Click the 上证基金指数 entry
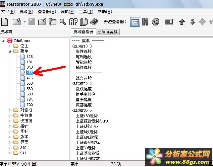Image resolution: width=213 pixels, height=167 pixels. coord(88,153)
